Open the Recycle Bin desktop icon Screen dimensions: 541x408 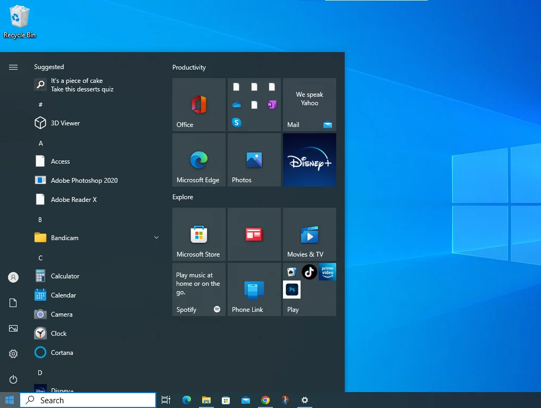(x=19, y=21)
